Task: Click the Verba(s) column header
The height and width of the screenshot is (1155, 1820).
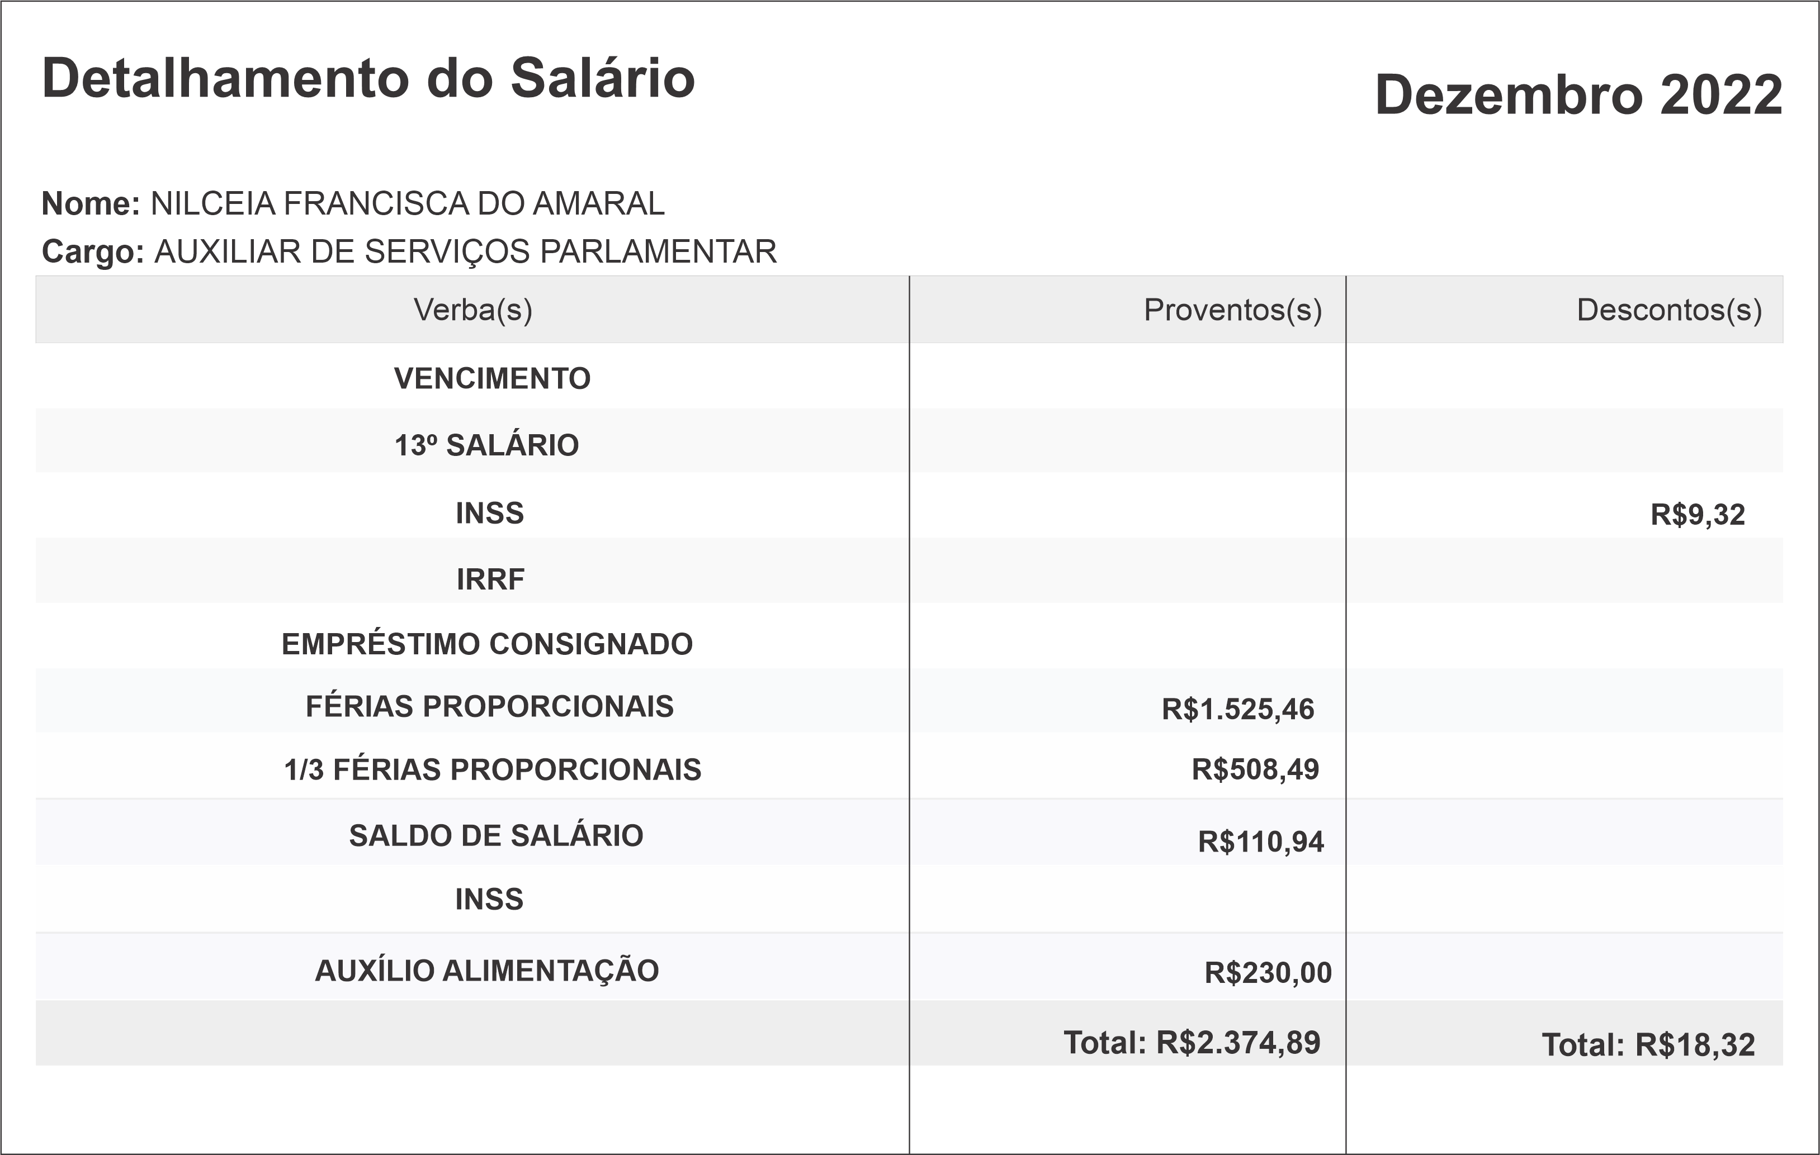Action: pos(472,310)
